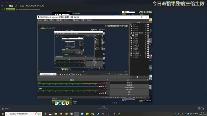Click 停止推流 button
This screenshot has width=207, height=116.
click(129, 82)
